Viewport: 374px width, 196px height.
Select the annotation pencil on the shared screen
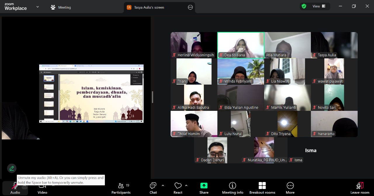pos(12,168)
